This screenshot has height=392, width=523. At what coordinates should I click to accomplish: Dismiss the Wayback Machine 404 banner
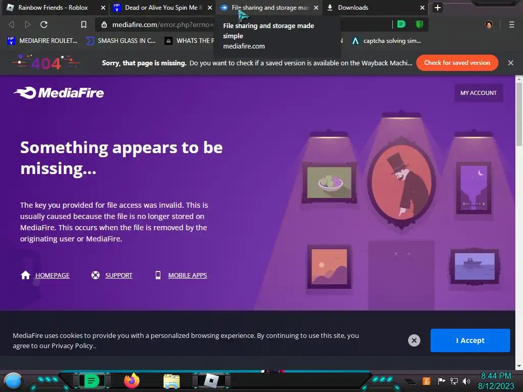(510, 63)
